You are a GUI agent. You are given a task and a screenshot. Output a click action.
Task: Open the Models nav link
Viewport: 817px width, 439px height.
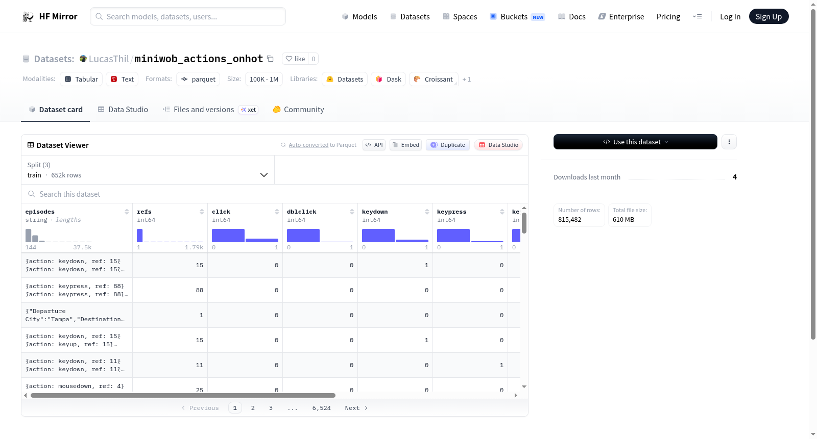tap(359, 17)
